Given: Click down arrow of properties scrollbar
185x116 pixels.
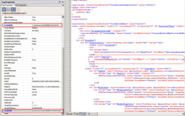Looking at the screenshot, I should click(x=63, y=114).
